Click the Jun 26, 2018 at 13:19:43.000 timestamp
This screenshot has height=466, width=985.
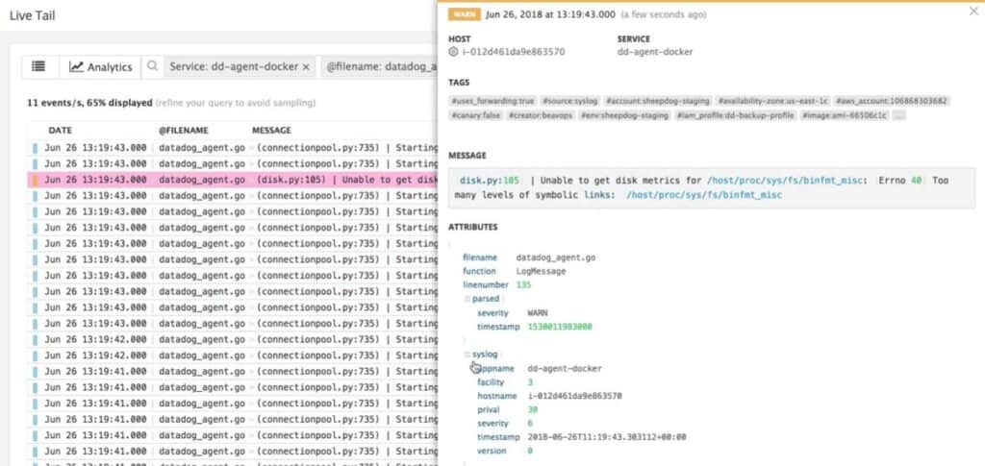(x=549, y=14)
